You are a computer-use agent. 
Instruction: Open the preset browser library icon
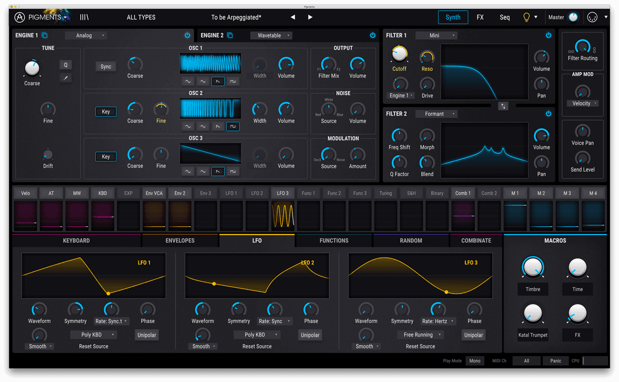point(84,17)
